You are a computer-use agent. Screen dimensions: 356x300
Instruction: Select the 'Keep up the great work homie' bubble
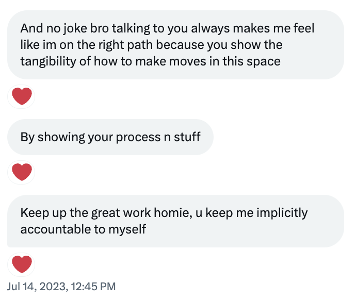coord(175,221)
